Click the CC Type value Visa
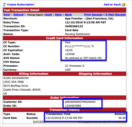The width and height of the screenshot is (132, 127). click(x=68, y=42)
